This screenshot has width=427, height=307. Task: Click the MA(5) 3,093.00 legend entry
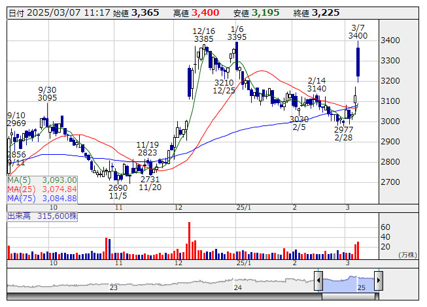tap(43, 180)
